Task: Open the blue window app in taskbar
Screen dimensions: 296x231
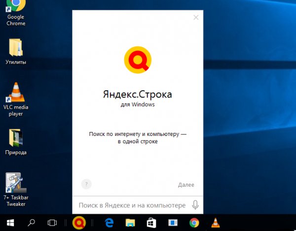Action: click(x=173, y=223)
